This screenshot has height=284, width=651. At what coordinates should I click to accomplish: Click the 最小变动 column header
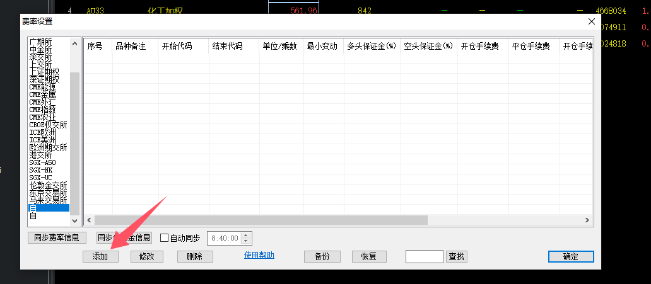[x=324, y=47]
